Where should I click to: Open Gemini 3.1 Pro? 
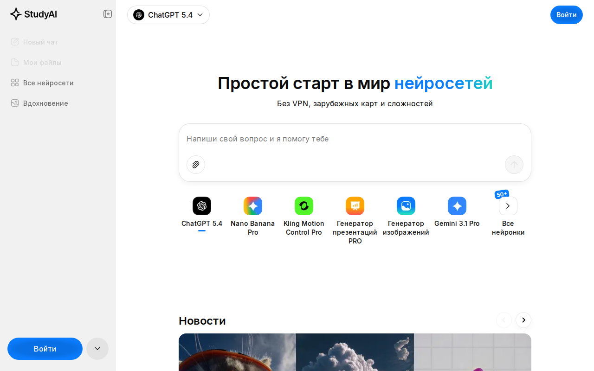[x=457, y=206]
